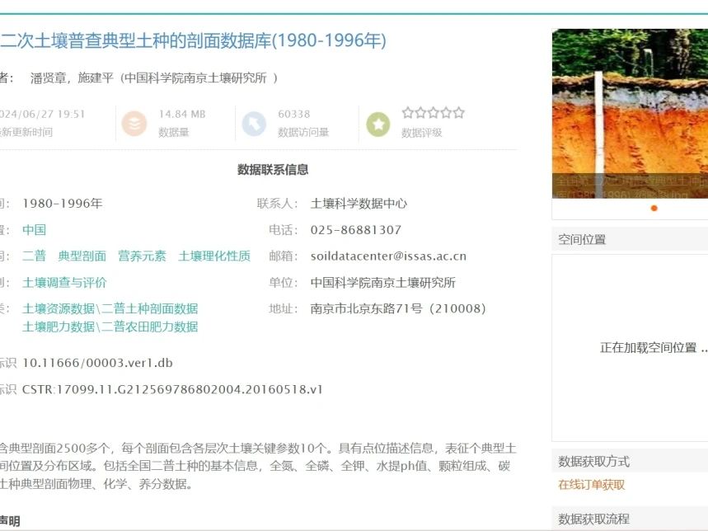Click the DOI 10.11666/00003.ver1.db
The width and height of the screenshot is (708, 531).
point(97,363)
